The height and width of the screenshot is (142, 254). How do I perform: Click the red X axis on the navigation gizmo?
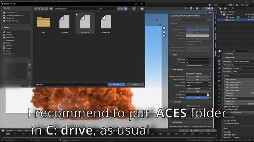pos(157,21)
